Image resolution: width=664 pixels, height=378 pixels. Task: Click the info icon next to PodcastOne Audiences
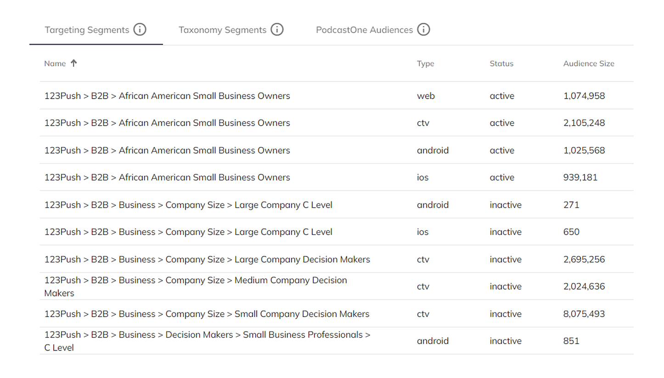(425, 29)
